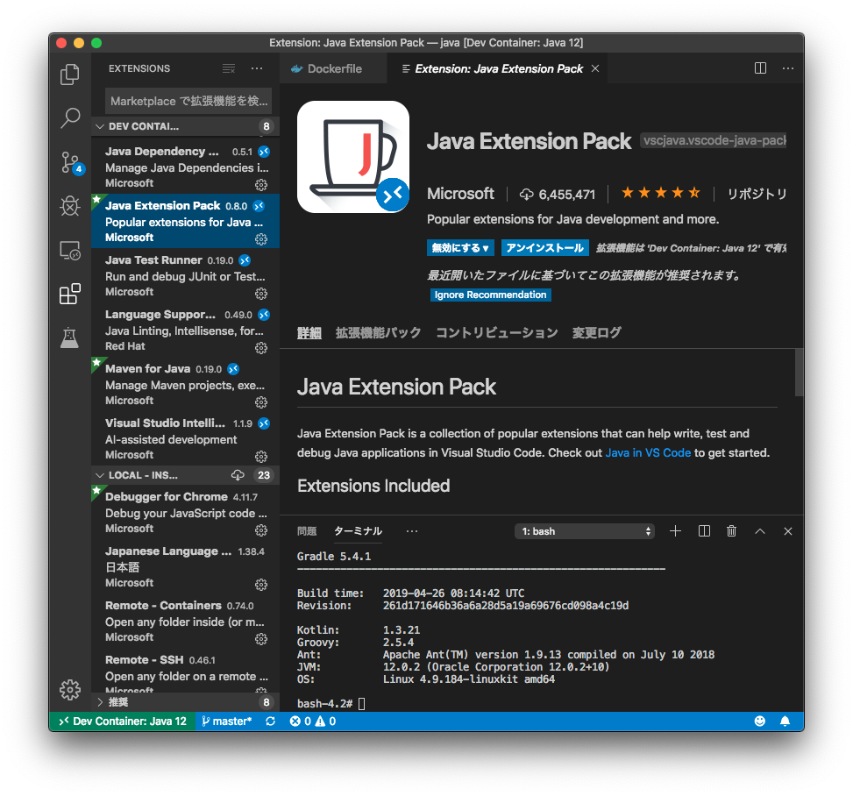Viewport: 853px width, 796px height.
Task: Open the 無効にする disable dropdown
Action: (x=460, y=247)
